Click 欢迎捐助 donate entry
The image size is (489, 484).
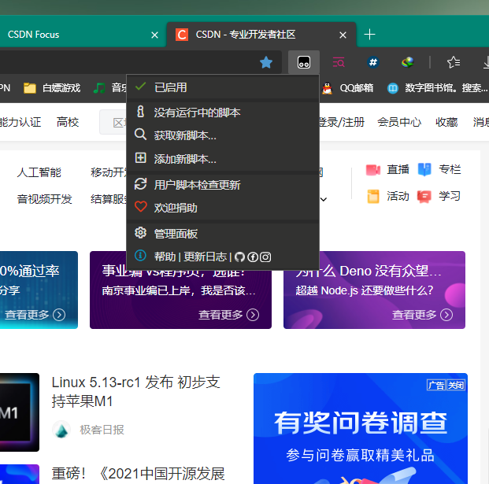176,208
